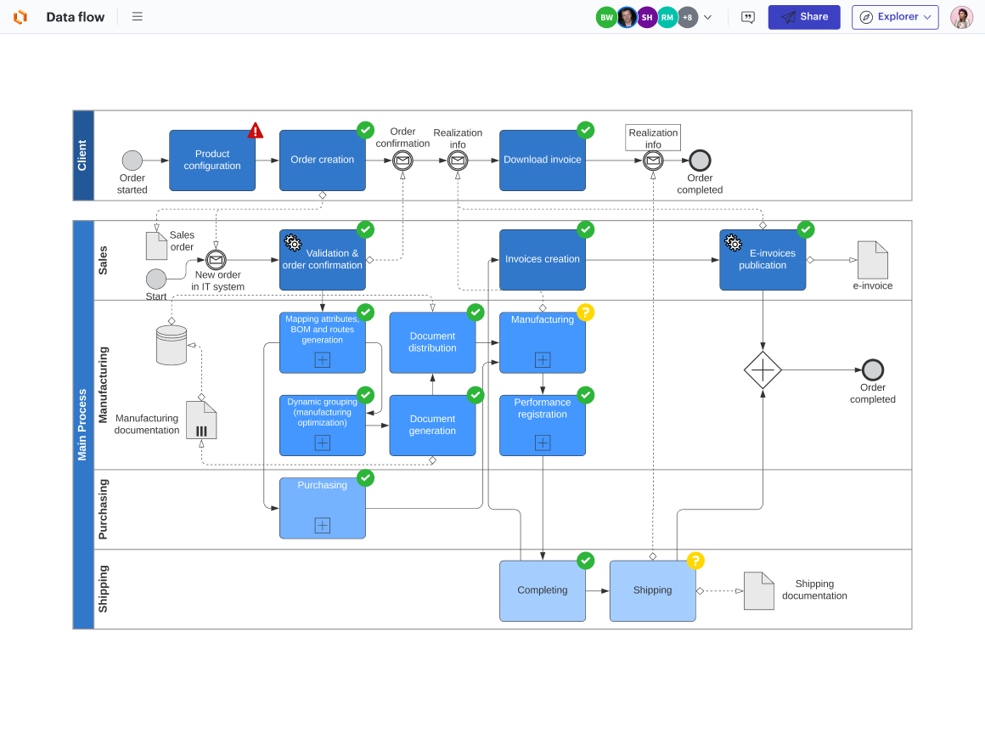Click the Lucid logo in the top left
Image resolution: width=985 pixels, height=739 pixels.
pos(18,16)
